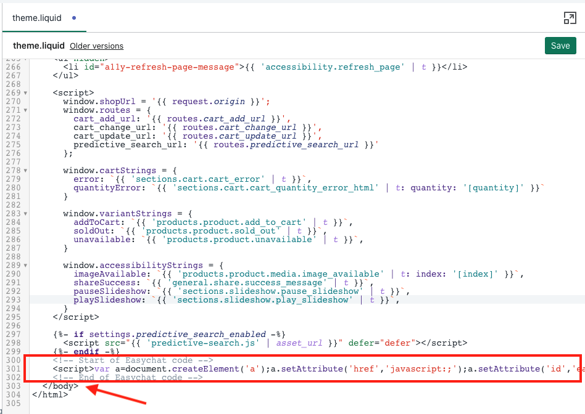This screenshot has height=414, width=585.
Task: Click the closing </html> tag
Action: point(51,395)
